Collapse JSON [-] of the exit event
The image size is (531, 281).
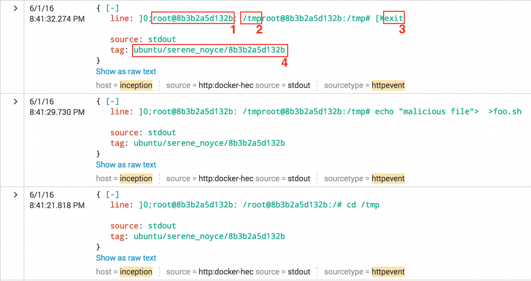click(113, 8)
